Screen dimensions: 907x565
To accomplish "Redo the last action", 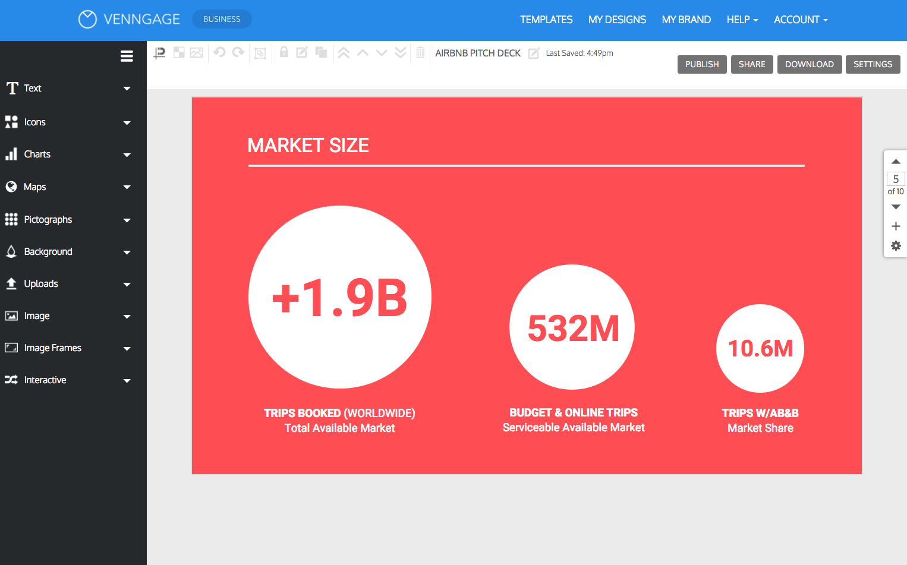I will [x=238, y=52].
